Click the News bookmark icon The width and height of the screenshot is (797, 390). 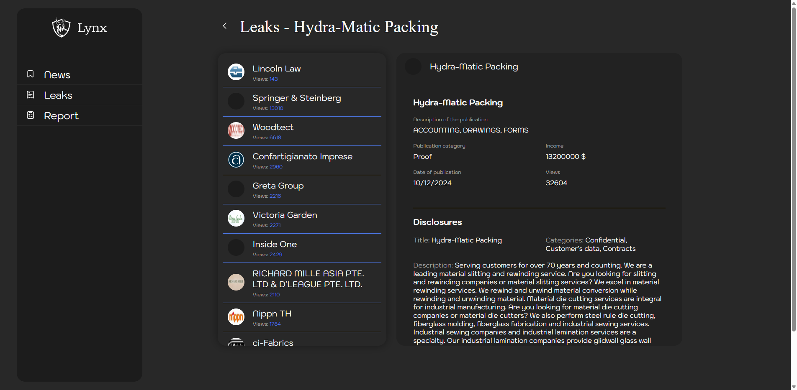(x=31, y=74)
